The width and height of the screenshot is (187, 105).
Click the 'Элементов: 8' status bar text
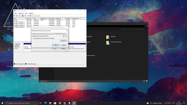pos(44,81)
